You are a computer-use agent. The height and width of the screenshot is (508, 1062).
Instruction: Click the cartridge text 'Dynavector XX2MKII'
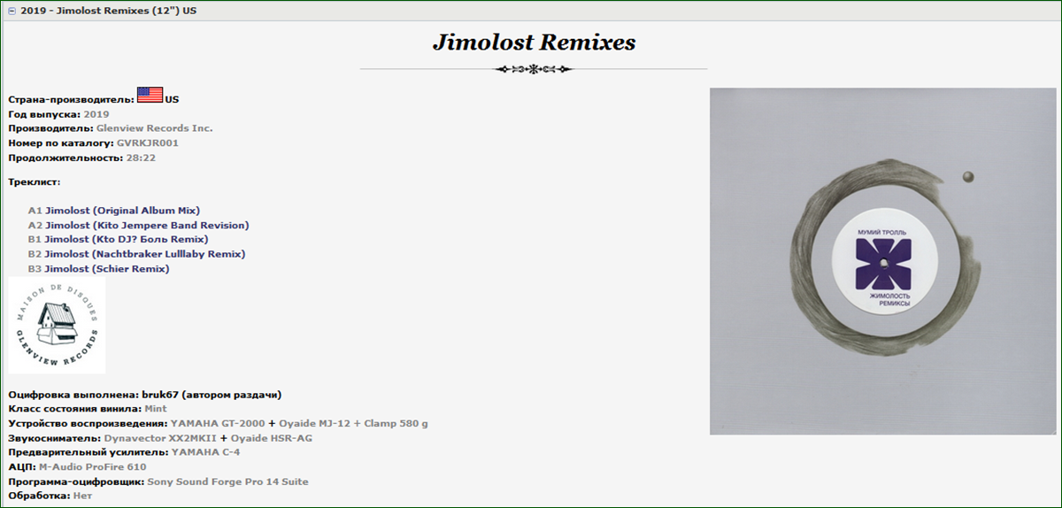tap(160, 437)
